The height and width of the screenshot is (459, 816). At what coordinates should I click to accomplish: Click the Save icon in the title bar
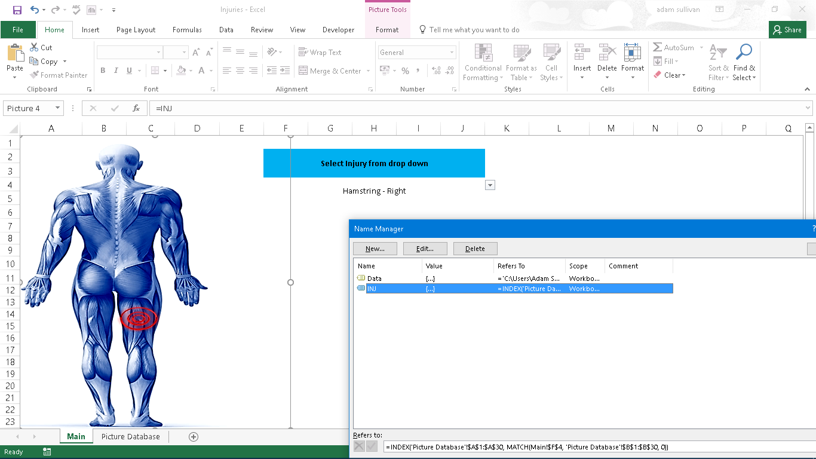pyautogui.click(x=17, y=10)
